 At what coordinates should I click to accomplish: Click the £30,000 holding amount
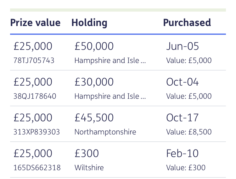click(94, 82)
